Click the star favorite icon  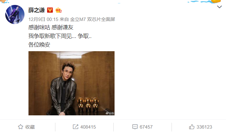click(x=20, y=127)
